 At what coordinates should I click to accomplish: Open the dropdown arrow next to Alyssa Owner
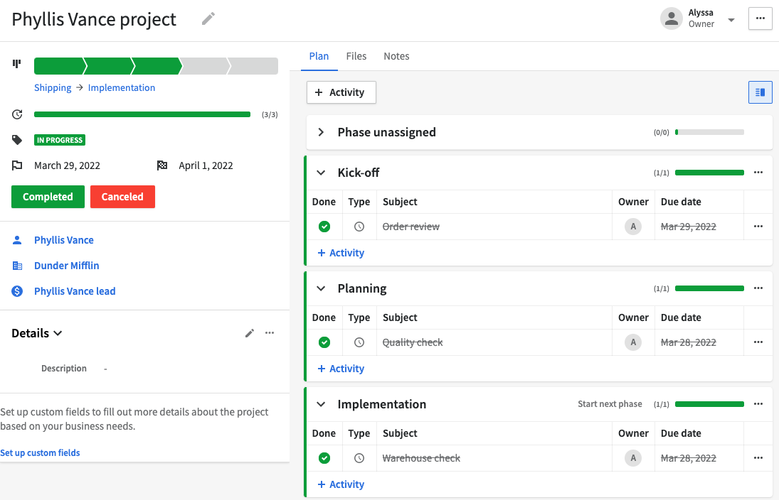pyautogui.click(x=731, y=19)
